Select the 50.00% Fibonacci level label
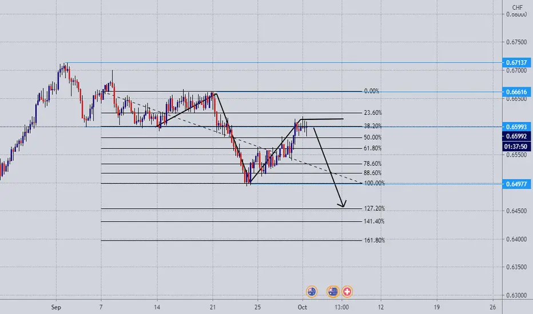 (372, 138)
